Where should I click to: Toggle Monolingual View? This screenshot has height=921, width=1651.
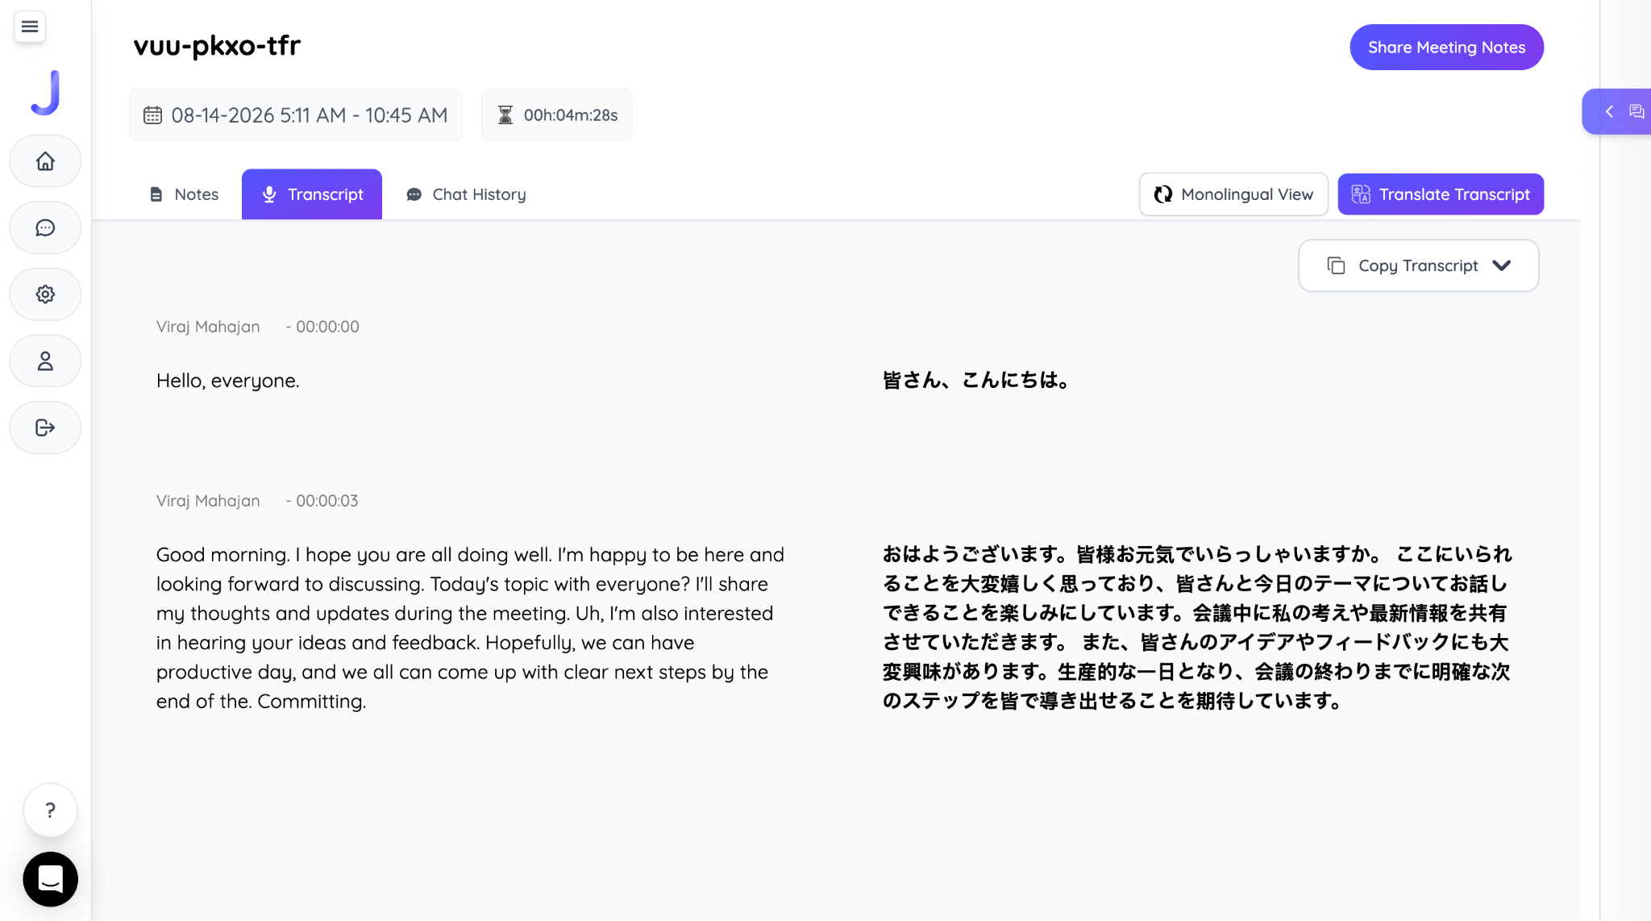pyautogui.click(x=1233, y=194)
